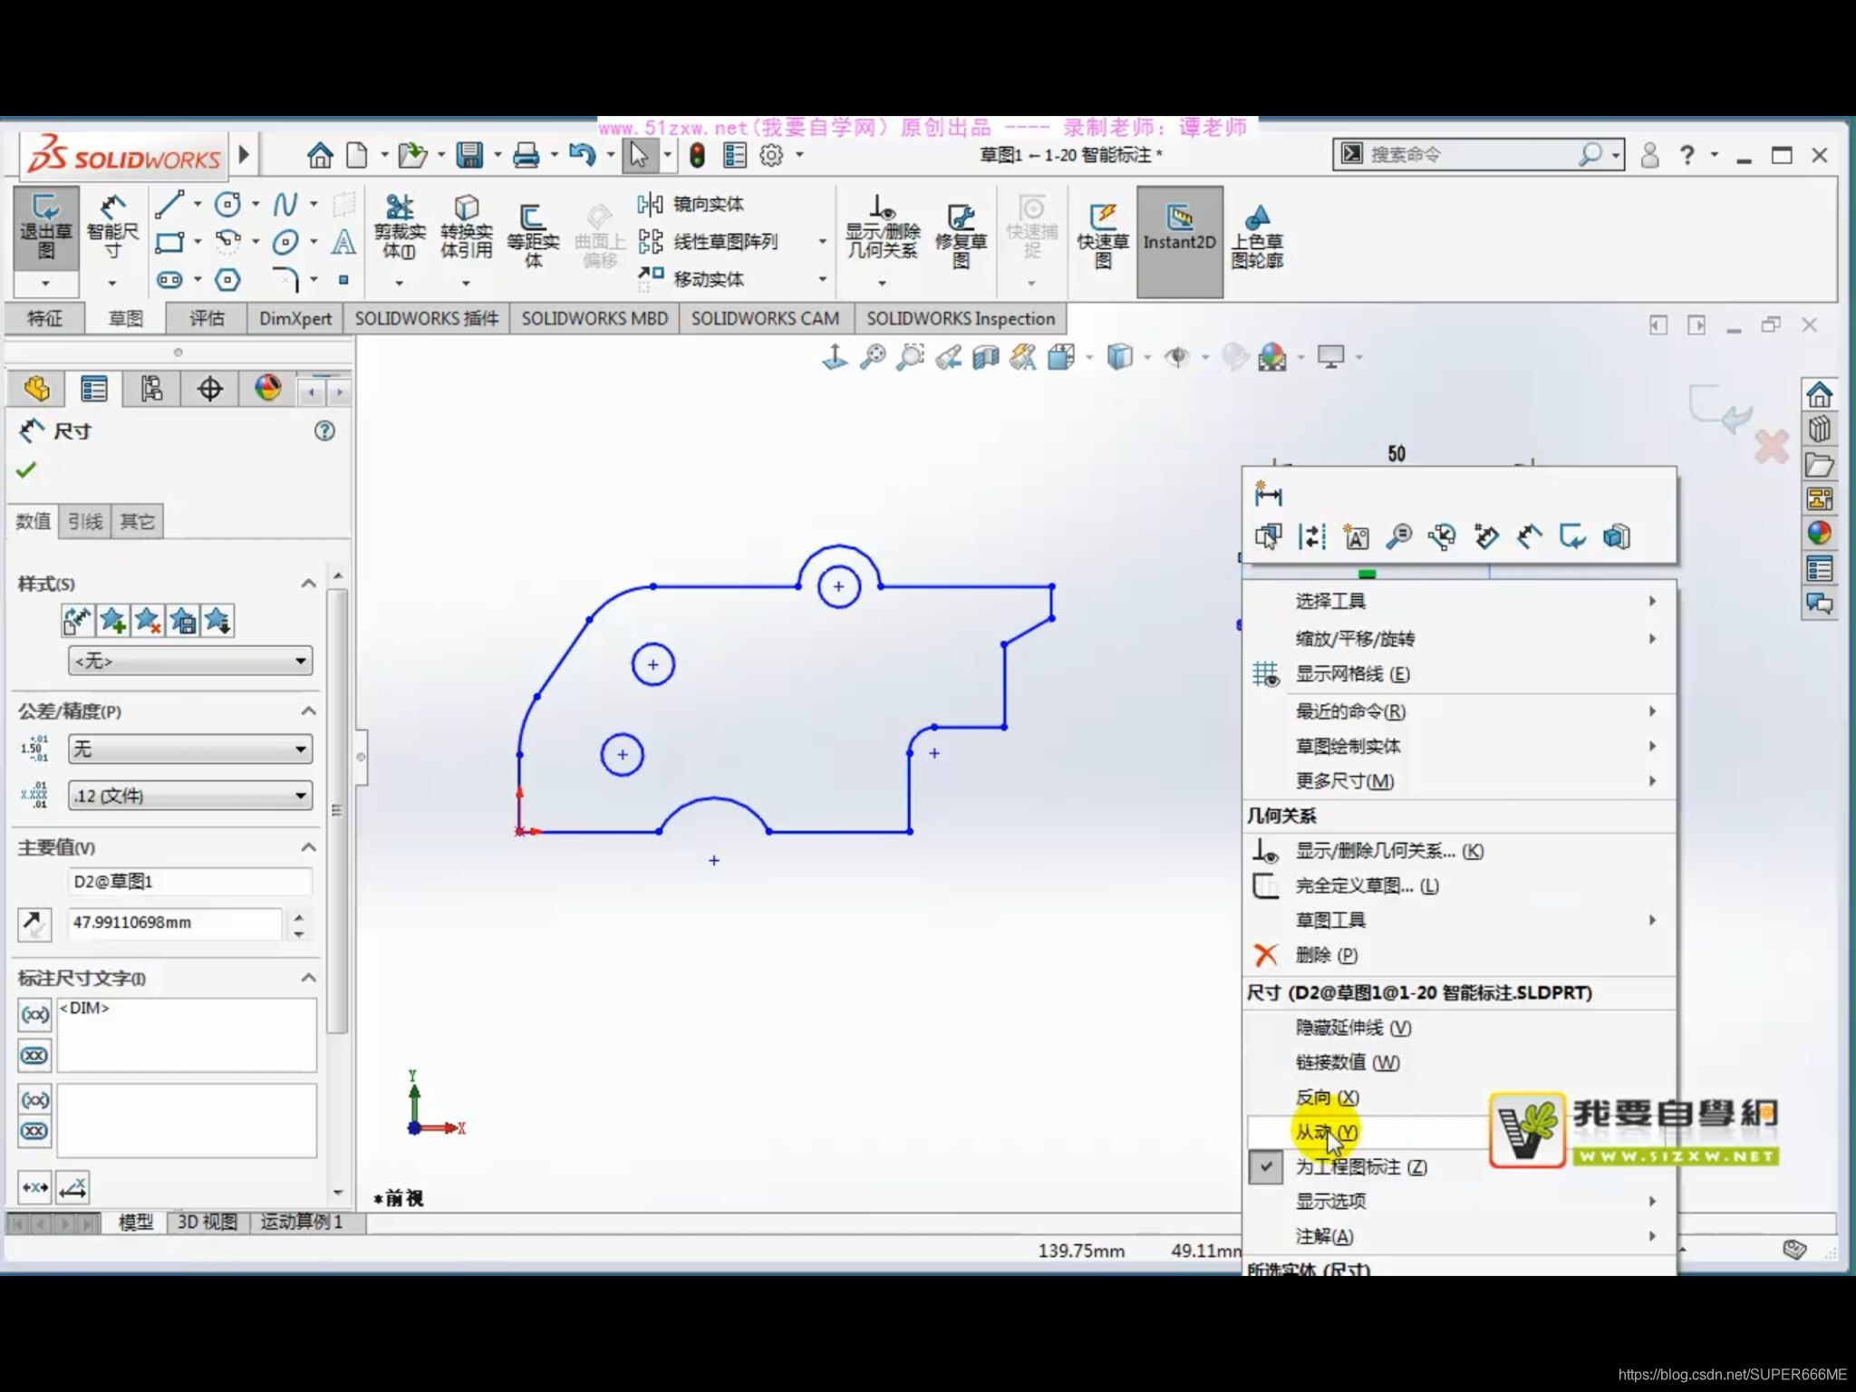Screen dimensions: 1856x1392
Task: Select the Ellipse sketch tool
Action: pyautogui.click(x=285, y=242)
